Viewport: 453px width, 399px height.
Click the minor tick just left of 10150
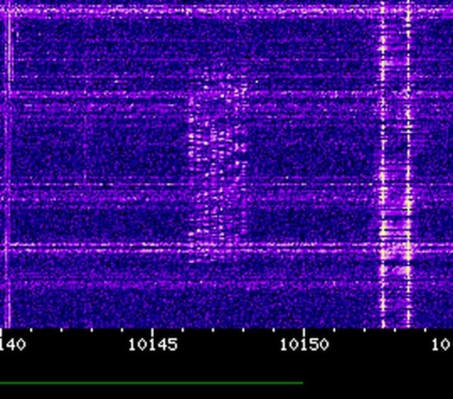[x=274, y=330]
